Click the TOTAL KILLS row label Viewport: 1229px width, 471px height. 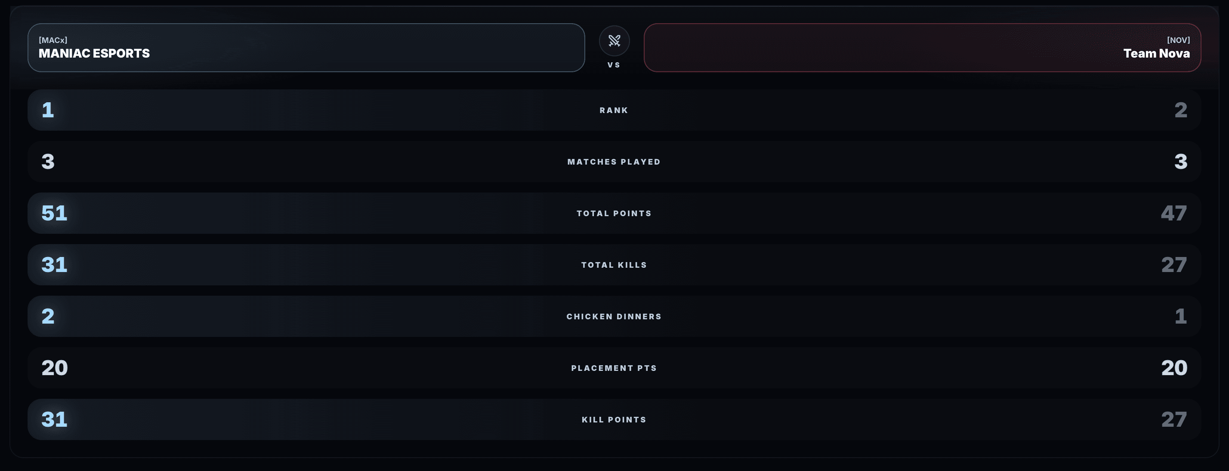614,265
